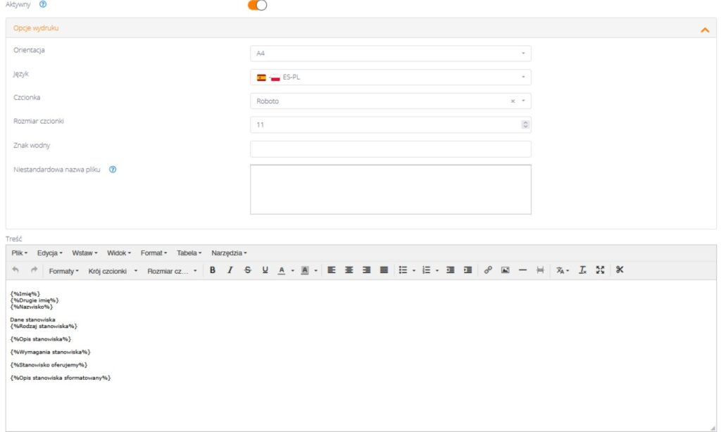Screen dimensions: 721x432
Task: Open the Język ES-PL dropdown
Action: 390,77
